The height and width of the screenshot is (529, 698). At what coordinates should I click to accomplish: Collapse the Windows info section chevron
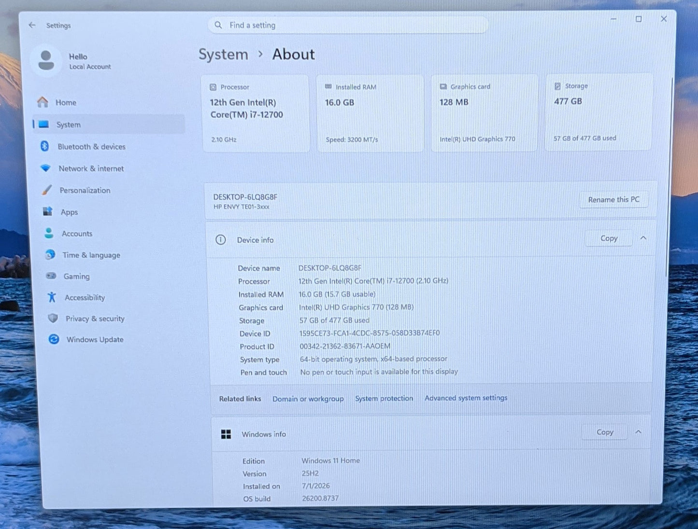coord(638,432)
